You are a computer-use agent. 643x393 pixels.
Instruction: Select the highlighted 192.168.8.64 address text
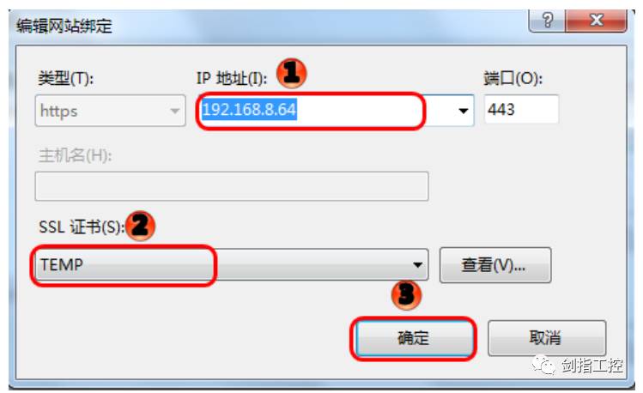249,110
